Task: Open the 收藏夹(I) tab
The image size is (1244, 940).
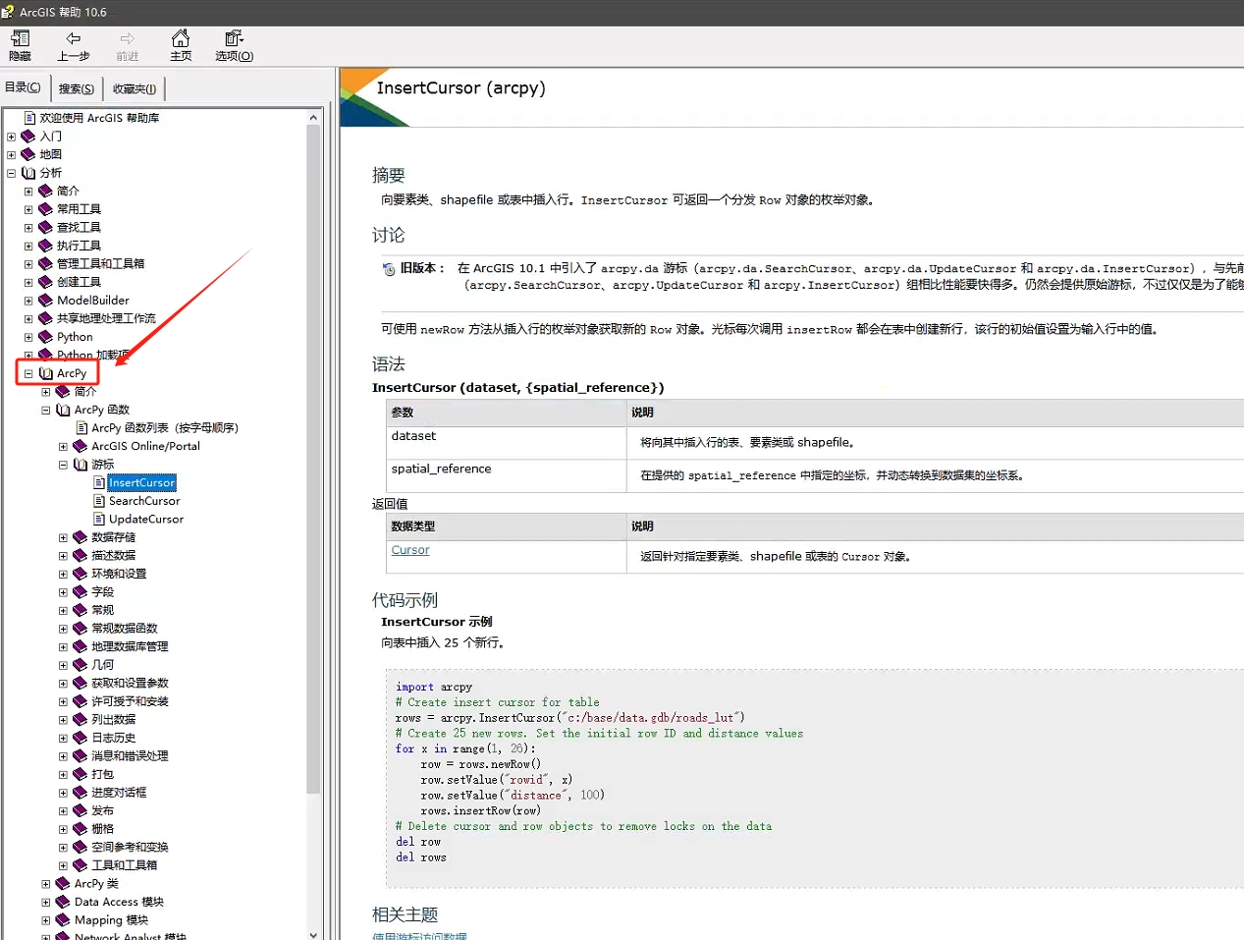Action: 135,88
